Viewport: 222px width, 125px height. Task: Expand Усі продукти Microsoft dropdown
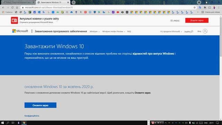[171, 32]
